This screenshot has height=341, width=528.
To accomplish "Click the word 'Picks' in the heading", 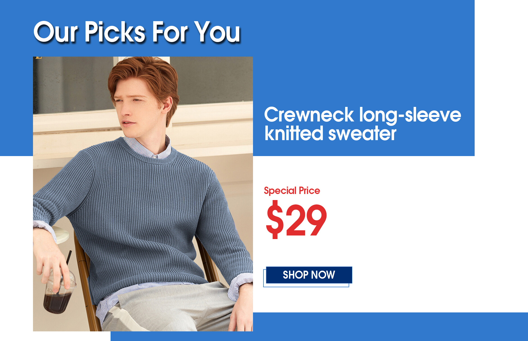I will pyautogui.click(x=115, y=32).
